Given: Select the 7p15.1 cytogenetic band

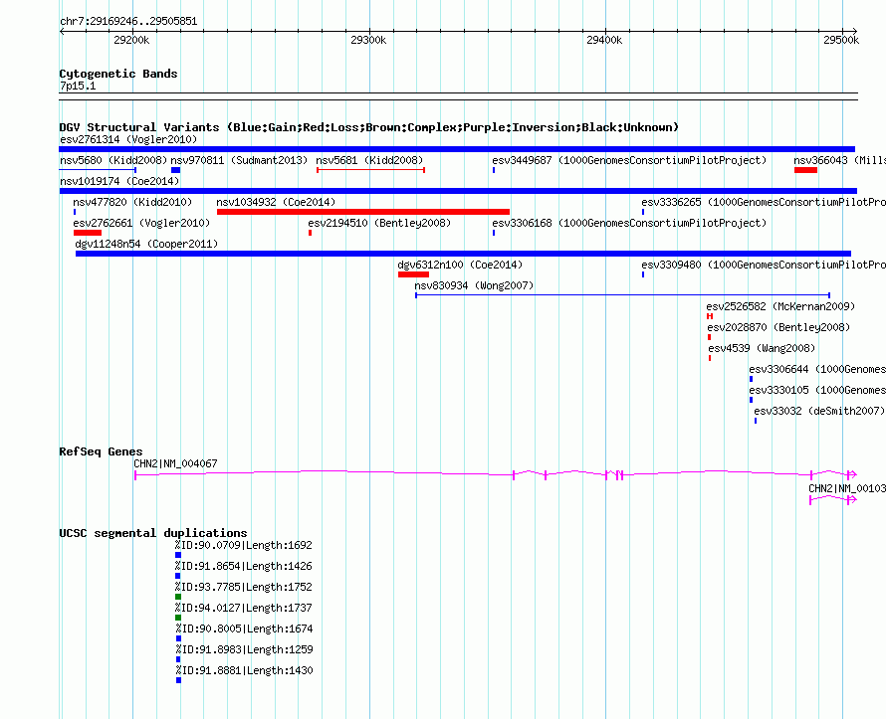Looking at the screenshot, I should pyautogui.click(x=458, y=96).
